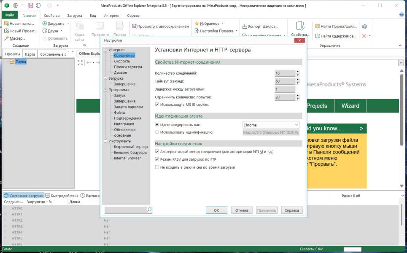Open the Карта tab in left panel
This screenshot has height=253, width=407.
(x=30, y=54)
